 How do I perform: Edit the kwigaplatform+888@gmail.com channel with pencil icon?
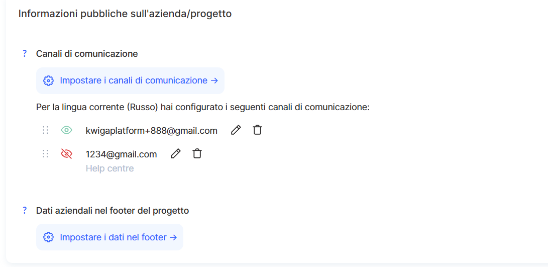point(236,130)
